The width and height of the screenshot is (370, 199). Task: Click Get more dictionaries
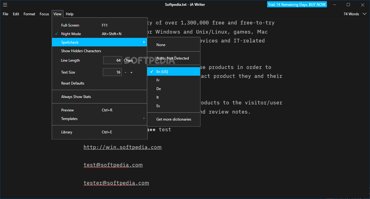point(174,119)
